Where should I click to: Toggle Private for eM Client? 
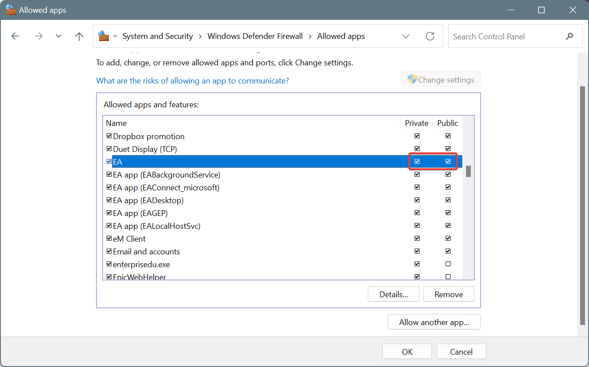pos(417,238)
